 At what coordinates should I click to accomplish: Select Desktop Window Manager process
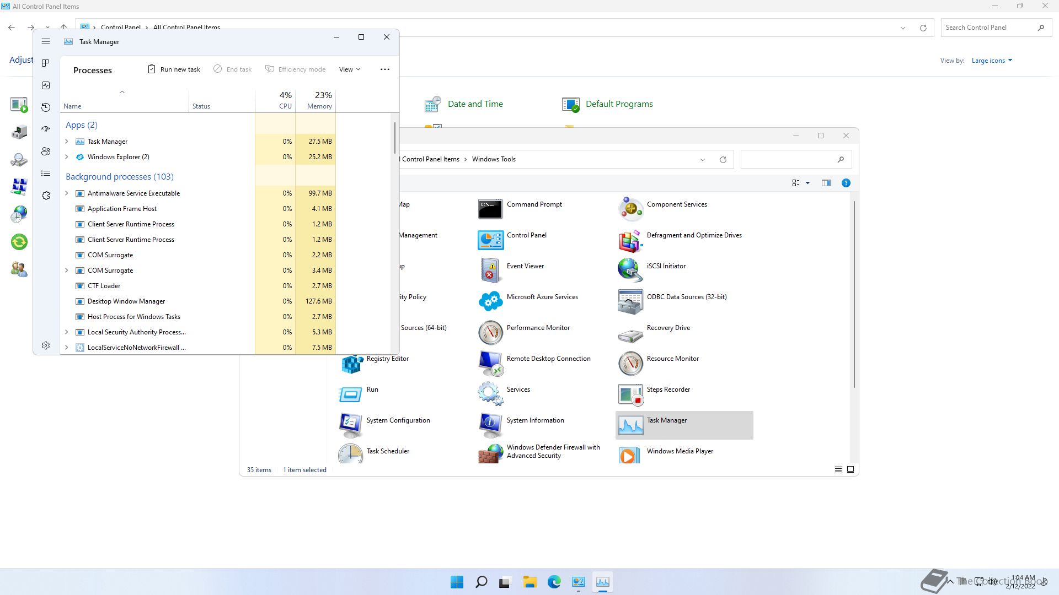point(198,301)
